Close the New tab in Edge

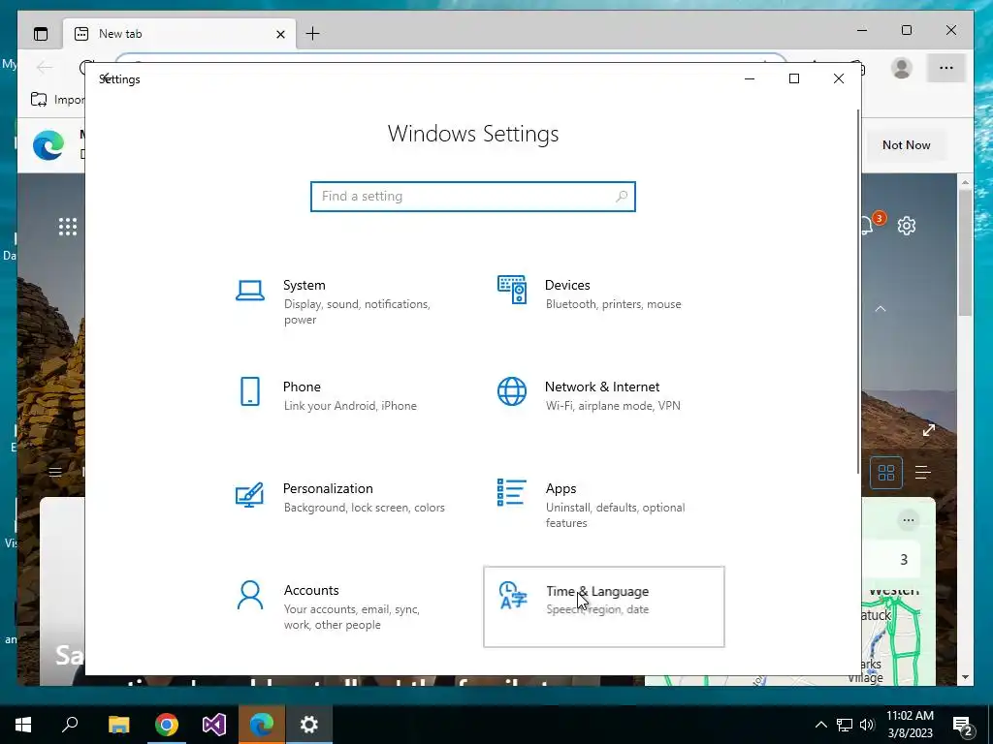click(280, 34)
